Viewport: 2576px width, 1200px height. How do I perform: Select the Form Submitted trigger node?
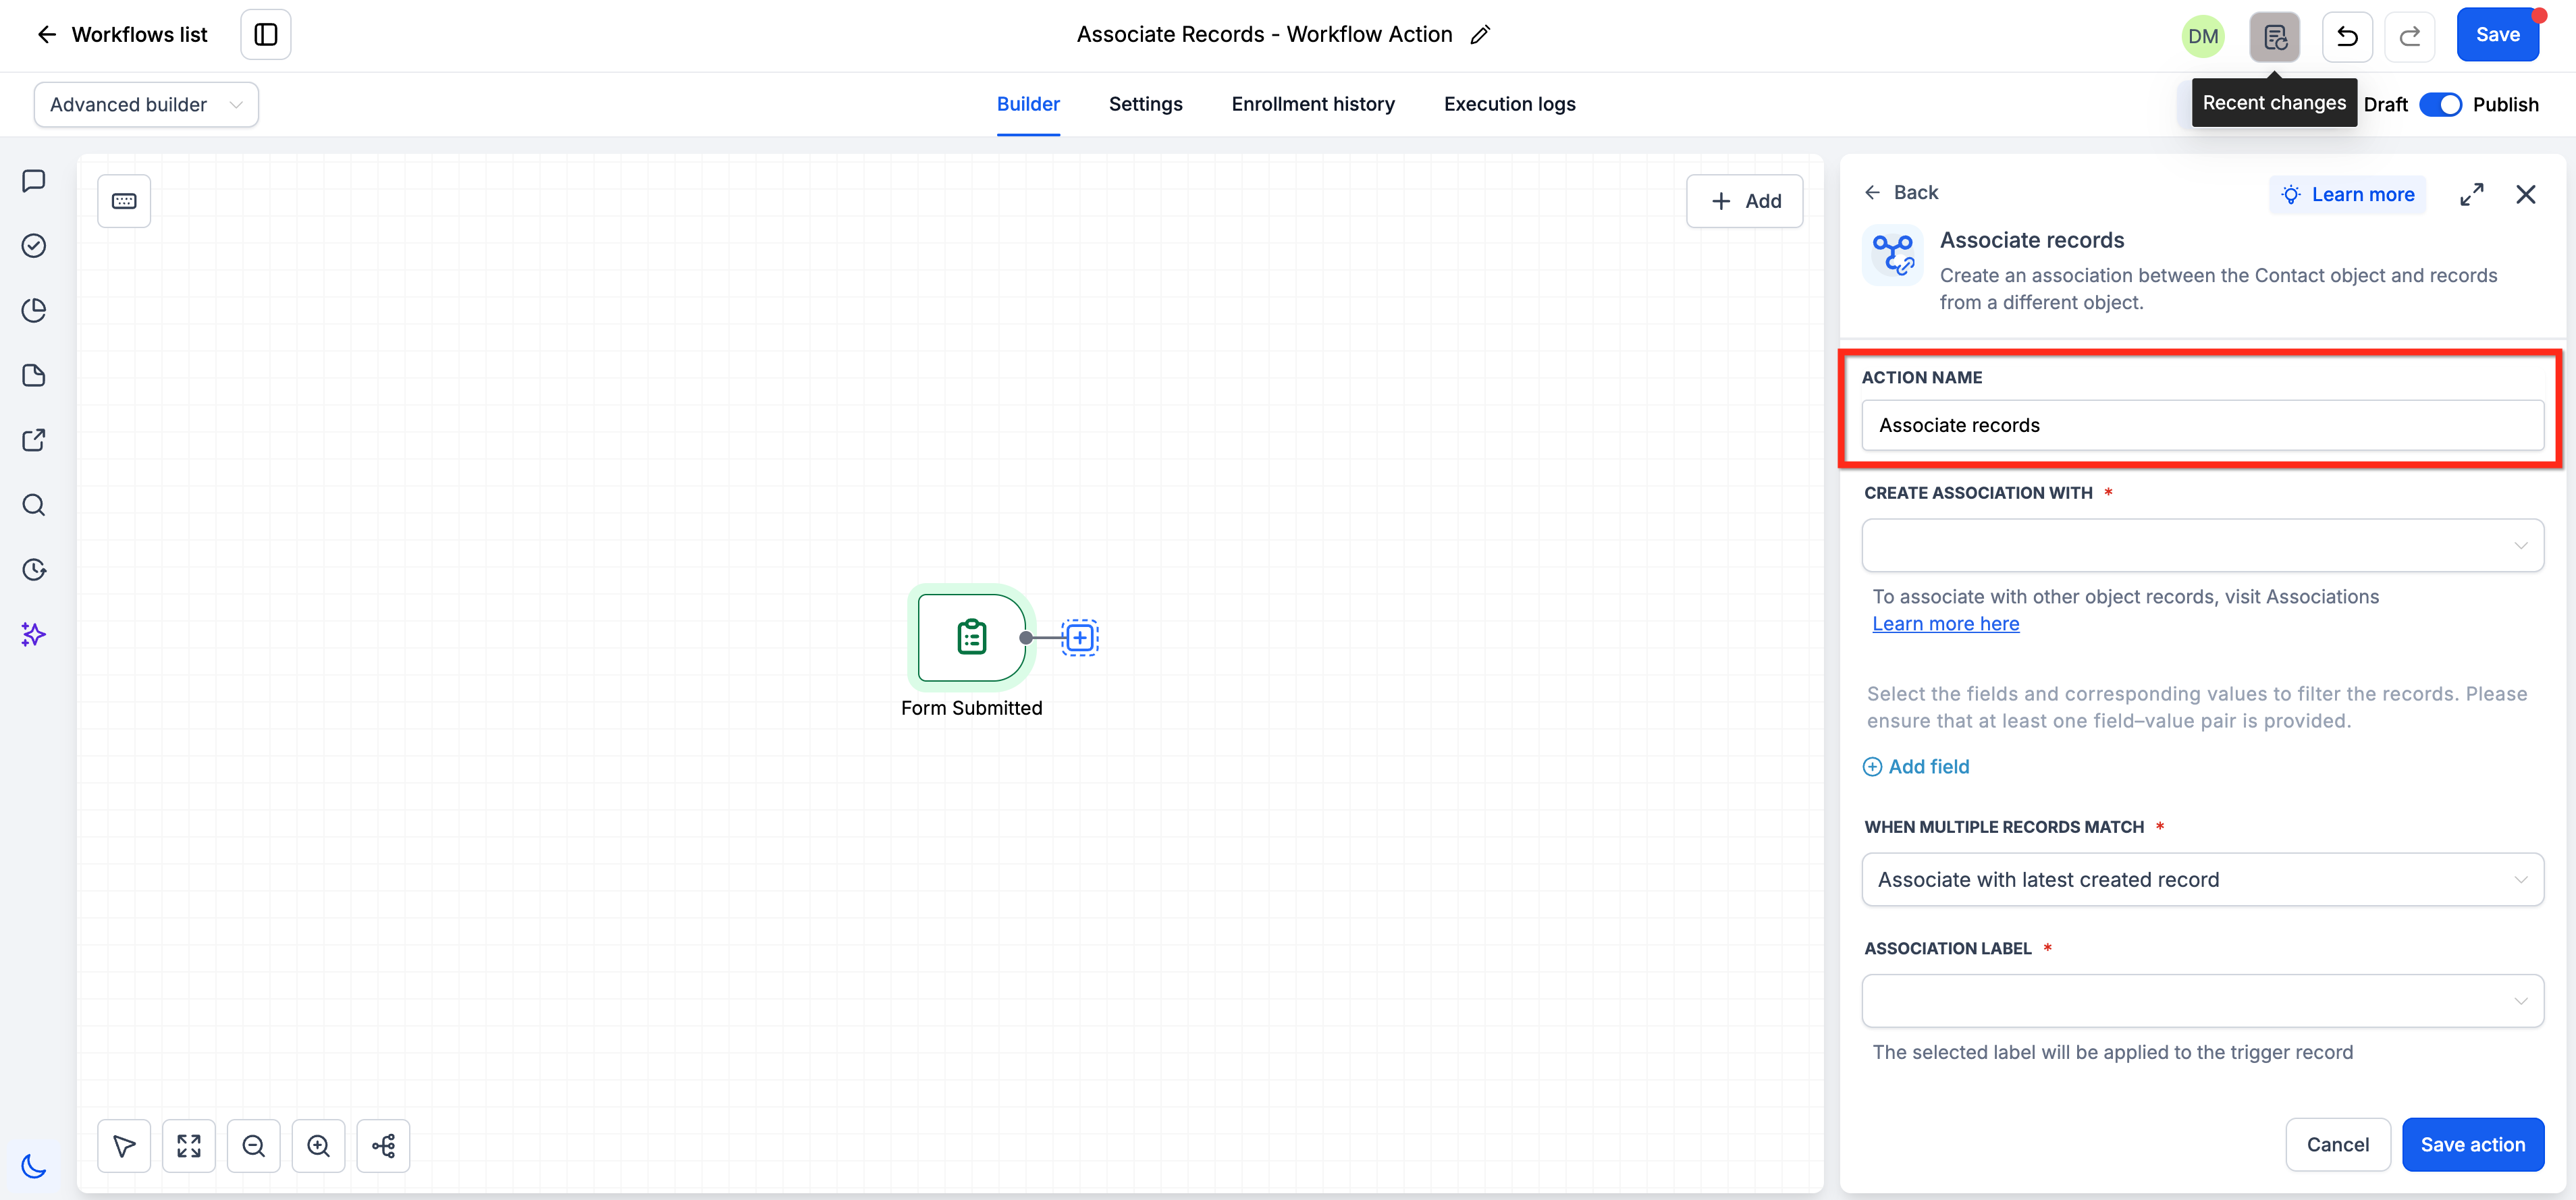(x=971, y=638)
